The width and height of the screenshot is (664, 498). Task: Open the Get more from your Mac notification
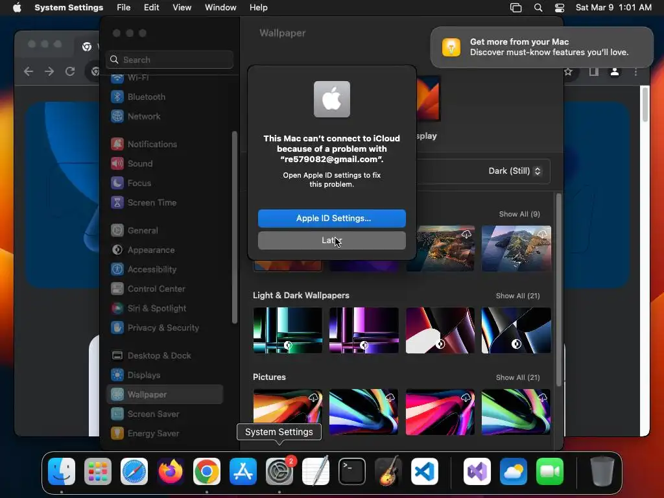(x=542, y=47)
